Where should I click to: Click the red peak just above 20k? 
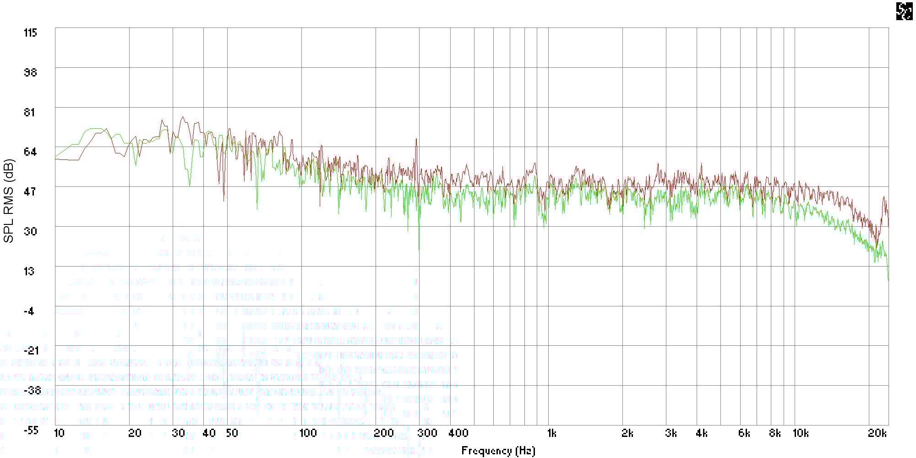click(884, 198)
